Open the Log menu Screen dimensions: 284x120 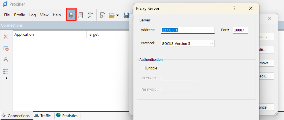coord(33,15)
